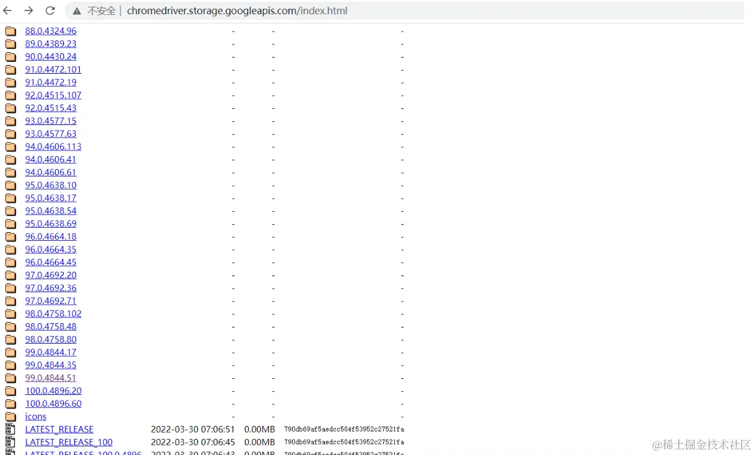Click folder icon next to 94.0.4606.113
755x455 pixels.
click(x=11, y=147)
